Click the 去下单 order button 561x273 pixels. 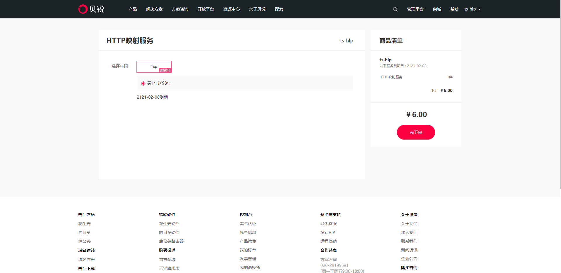[416, 132]
